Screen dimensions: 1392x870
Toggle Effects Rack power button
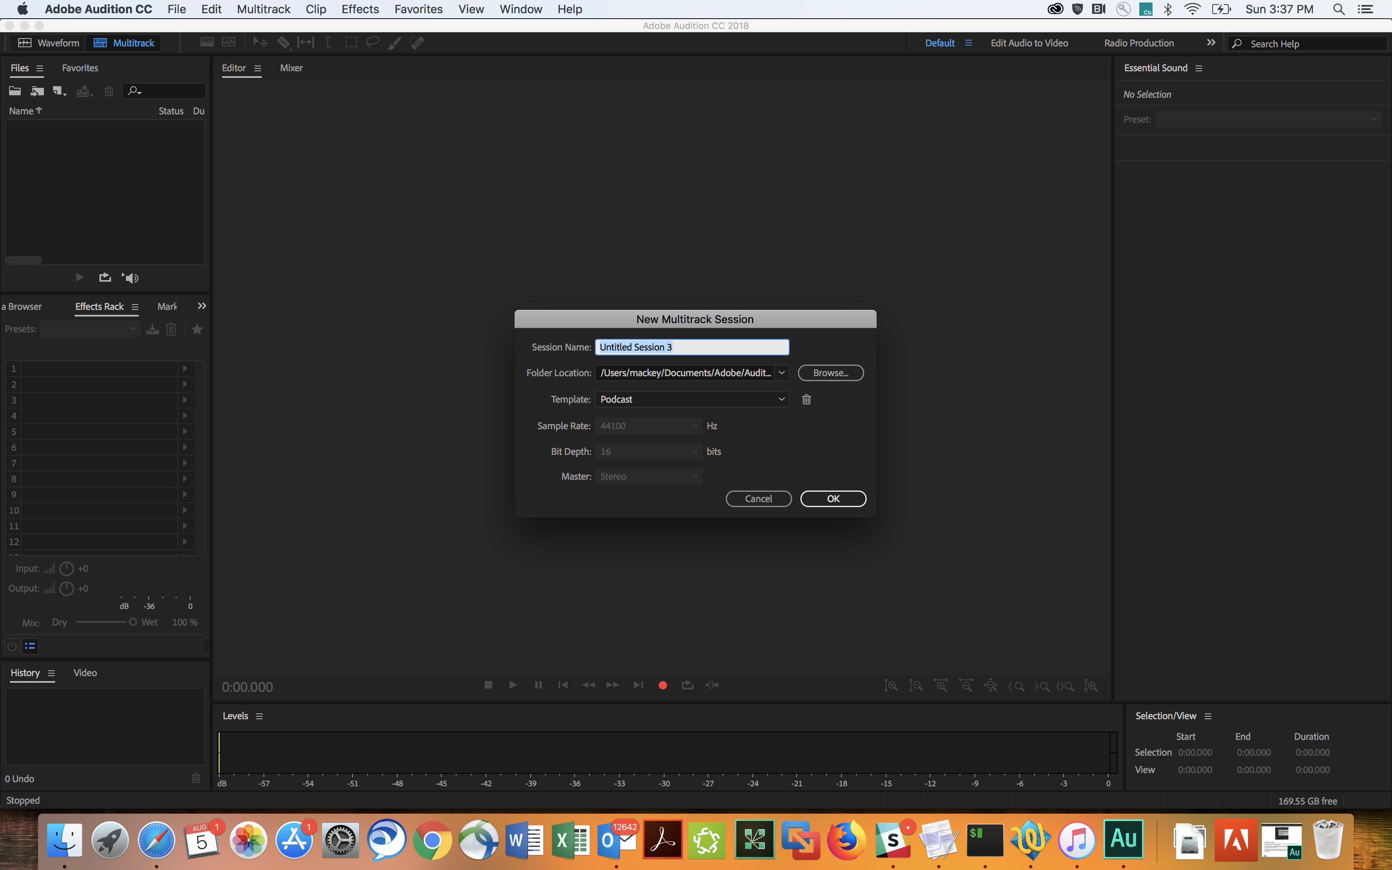[x=12, y=646]
